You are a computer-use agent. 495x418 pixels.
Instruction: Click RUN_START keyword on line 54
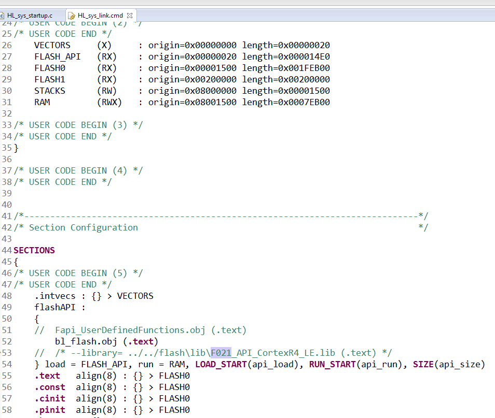pos(333,365)
